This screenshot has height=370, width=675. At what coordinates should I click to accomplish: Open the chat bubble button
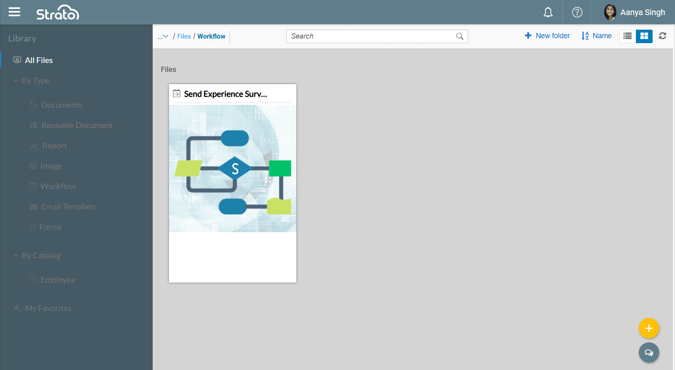click(649, 353)
